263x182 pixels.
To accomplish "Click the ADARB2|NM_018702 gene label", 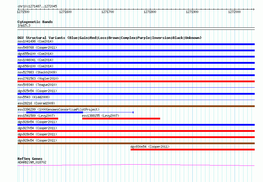I will [32, 162].
